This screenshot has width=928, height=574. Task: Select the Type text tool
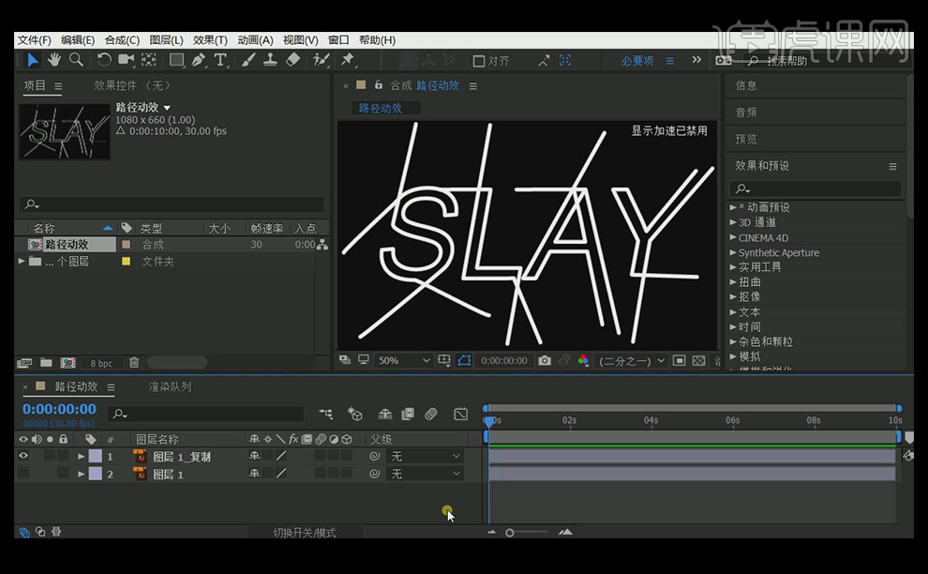221,60
